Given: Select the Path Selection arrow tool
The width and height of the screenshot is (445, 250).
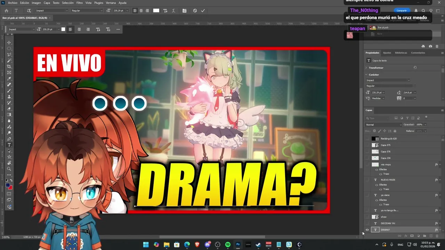Looking at the screenshot, I should coord(9,151).
